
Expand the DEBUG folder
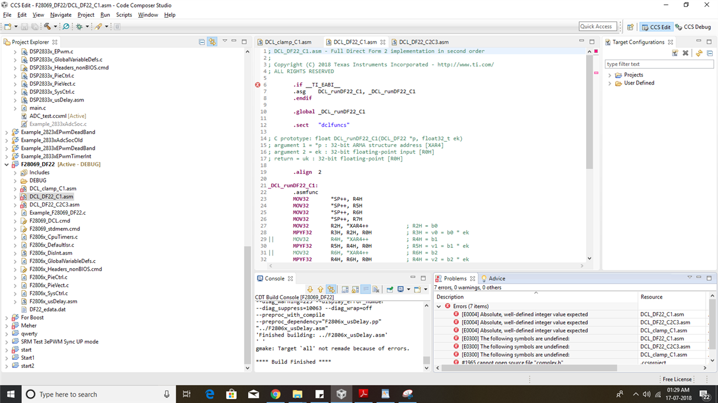15,180
